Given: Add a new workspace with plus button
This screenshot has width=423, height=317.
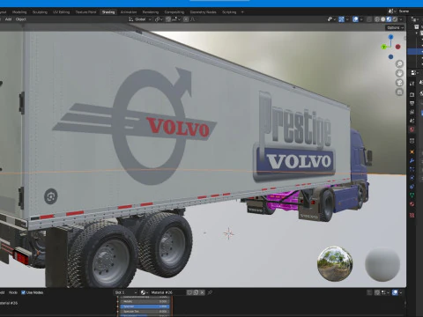Looking at the screenshot, I should 242,12.
